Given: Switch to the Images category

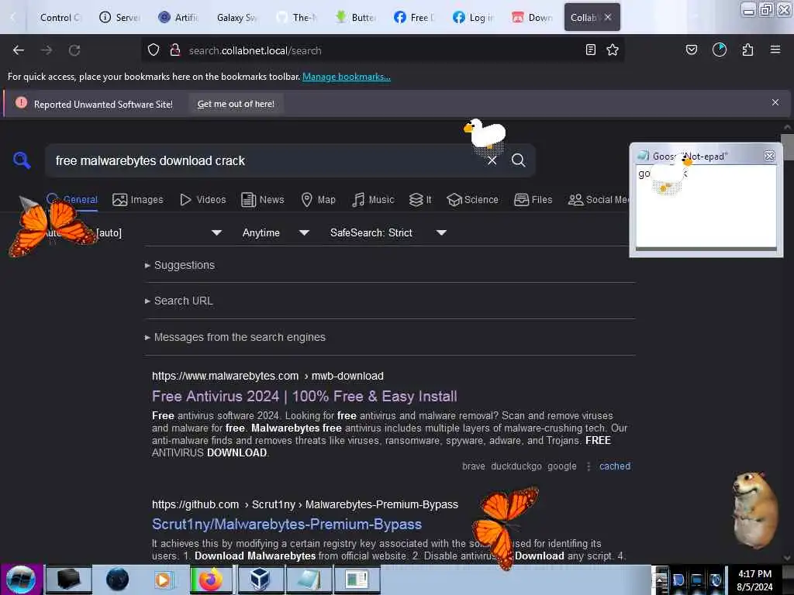Looking at the screenshot, I should click(x=138, y=199).
